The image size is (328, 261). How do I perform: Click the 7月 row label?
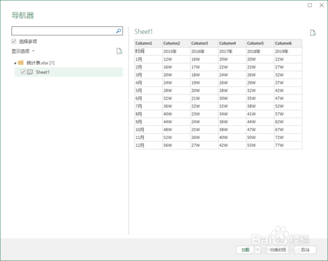coord(148,106)
